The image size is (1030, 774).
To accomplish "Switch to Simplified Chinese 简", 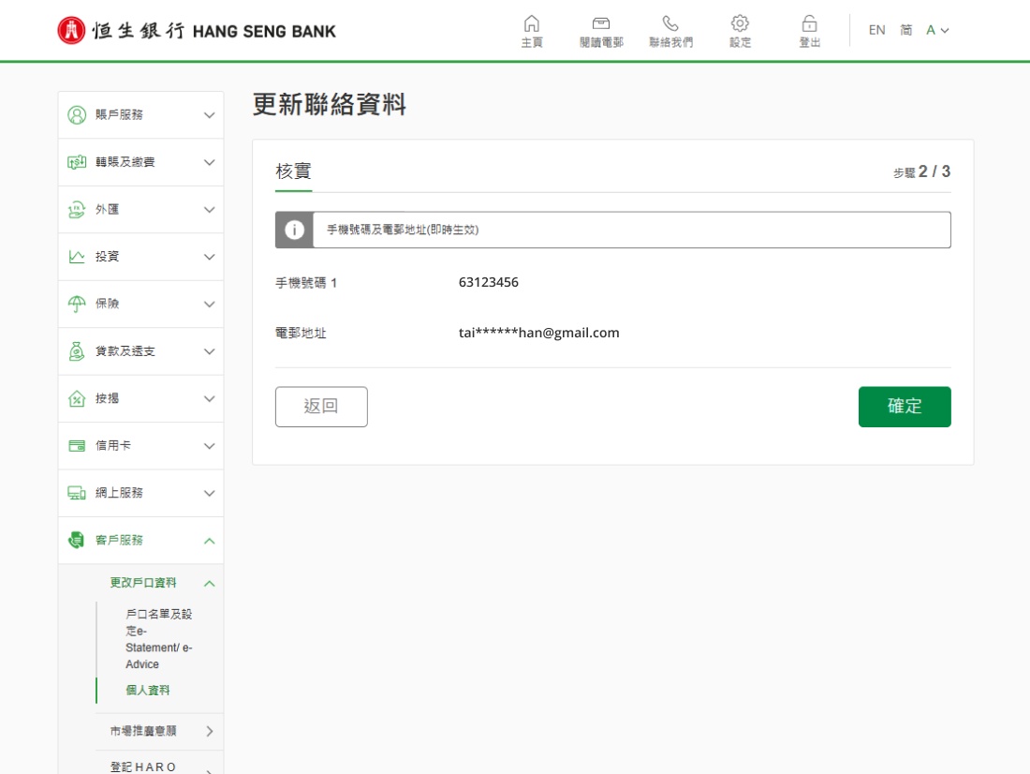I will [x=906, y=30].
